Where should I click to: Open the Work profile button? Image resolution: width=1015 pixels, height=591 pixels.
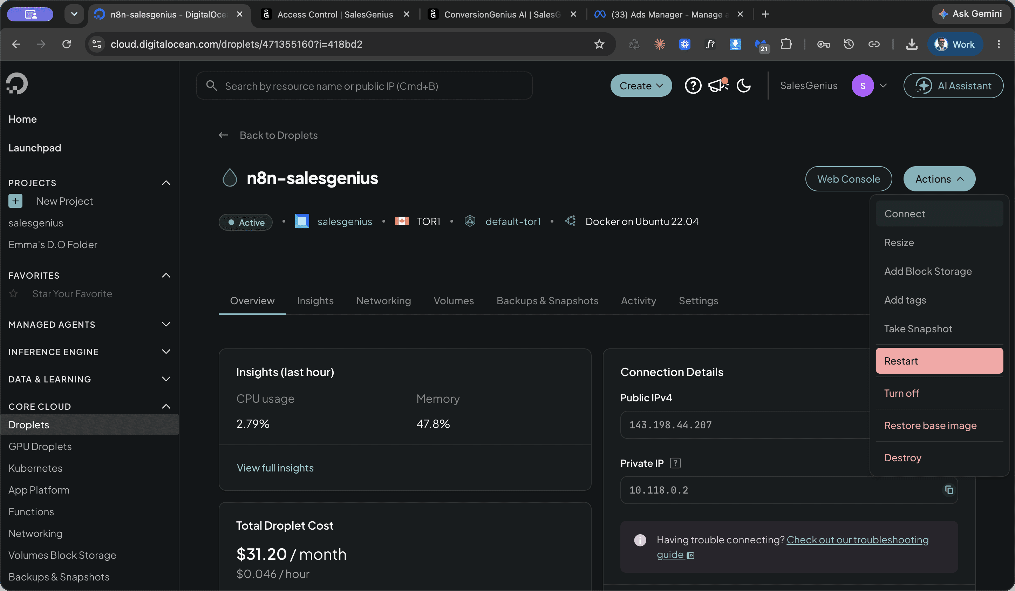(x=955, y=44)
